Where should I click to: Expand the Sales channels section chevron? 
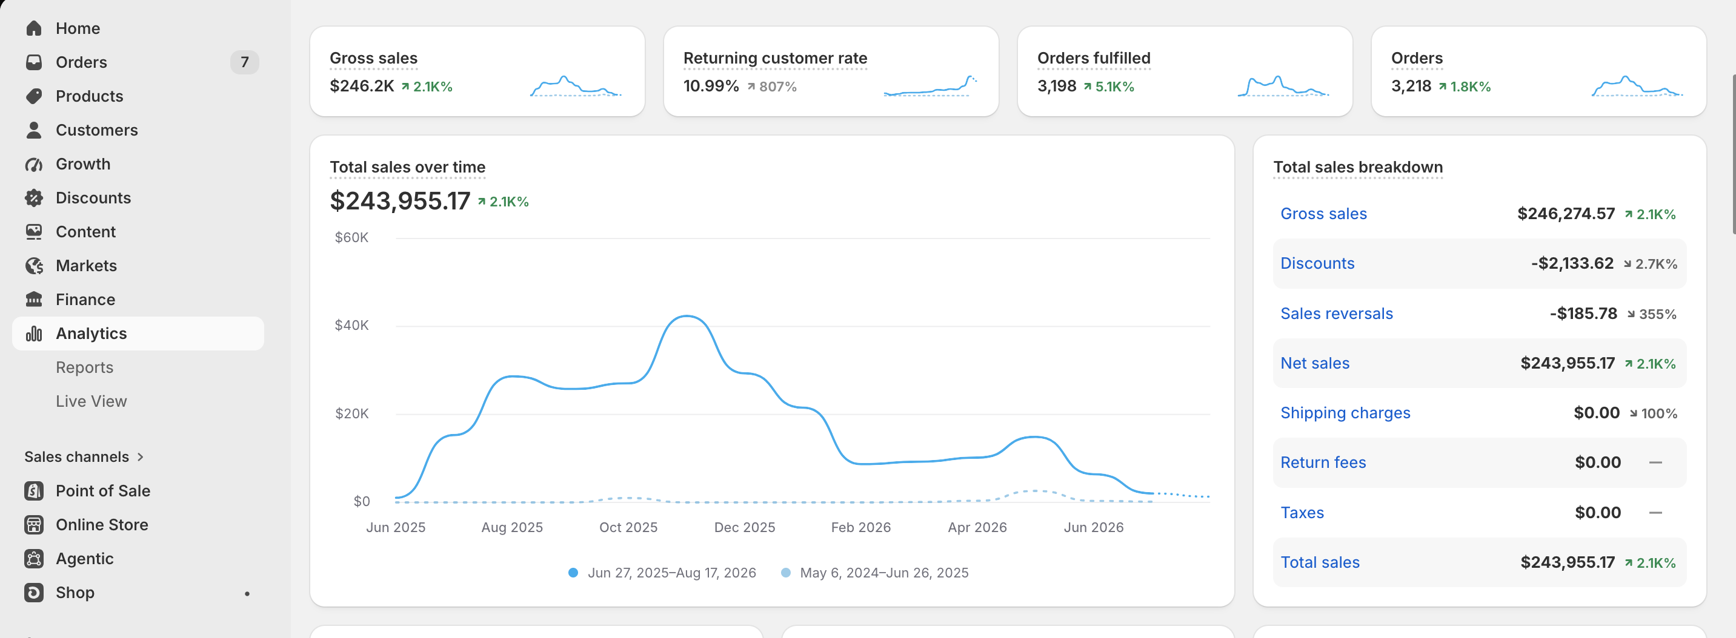point(140,457)
